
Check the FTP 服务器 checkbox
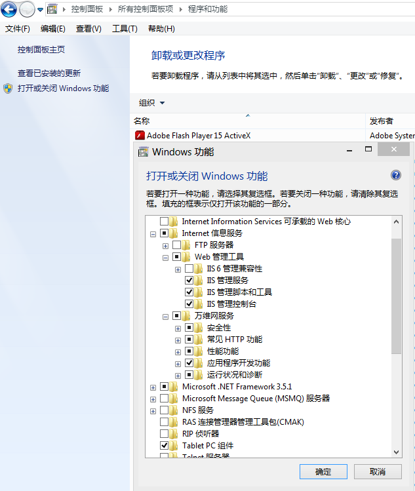[x=176, y=245]
